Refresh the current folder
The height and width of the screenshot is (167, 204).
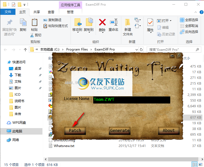click(x=141, y=50)
